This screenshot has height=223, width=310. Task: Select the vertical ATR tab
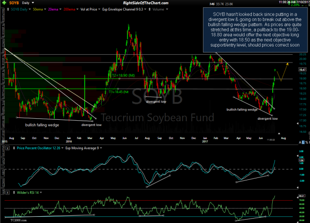pyautogui.click(x=3, y=191)
